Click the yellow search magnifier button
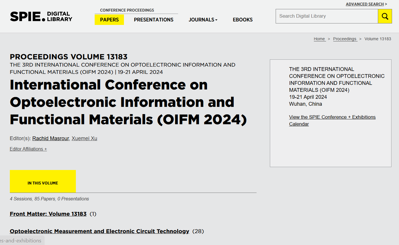This screenshot has width=399, height=245. [x=385, y=16]
